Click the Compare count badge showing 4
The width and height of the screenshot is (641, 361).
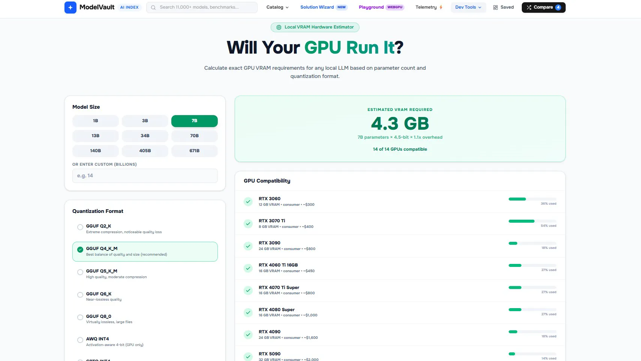[x=558, y=7]
